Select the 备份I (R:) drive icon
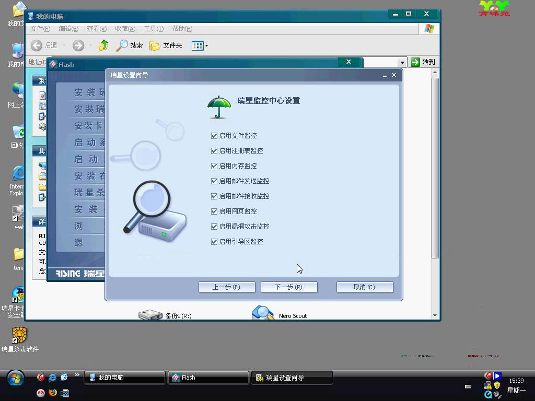The width and height of the screenshot is (535, 401). 150,314
